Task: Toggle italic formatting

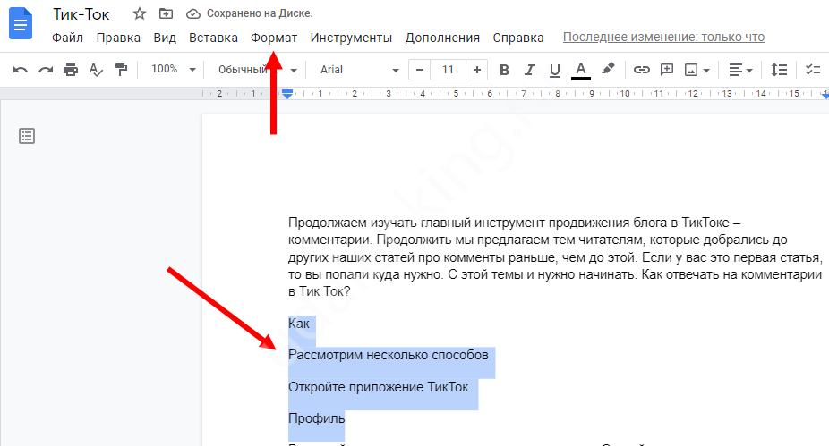Action: [529, 70]
